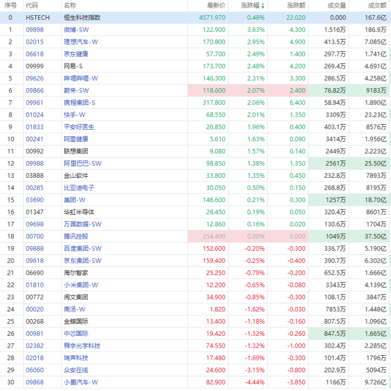Select 联想集团 row name
Screen dimensions: 391x391
coord(76,151)
